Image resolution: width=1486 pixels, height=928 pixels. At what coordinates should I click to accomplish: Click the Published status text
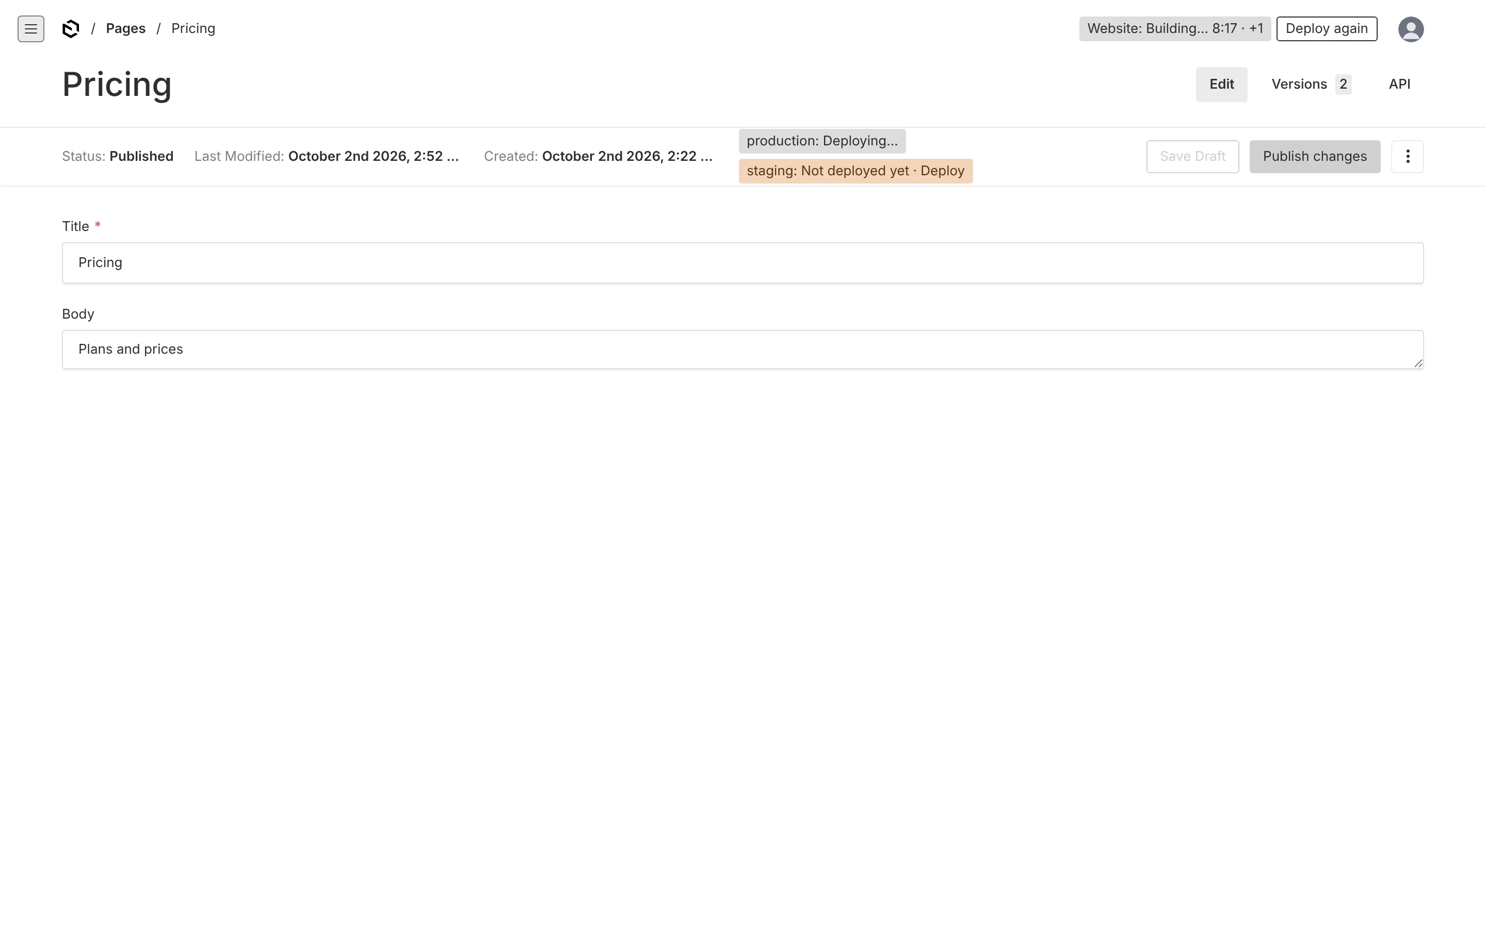click(x=141, y=157)
